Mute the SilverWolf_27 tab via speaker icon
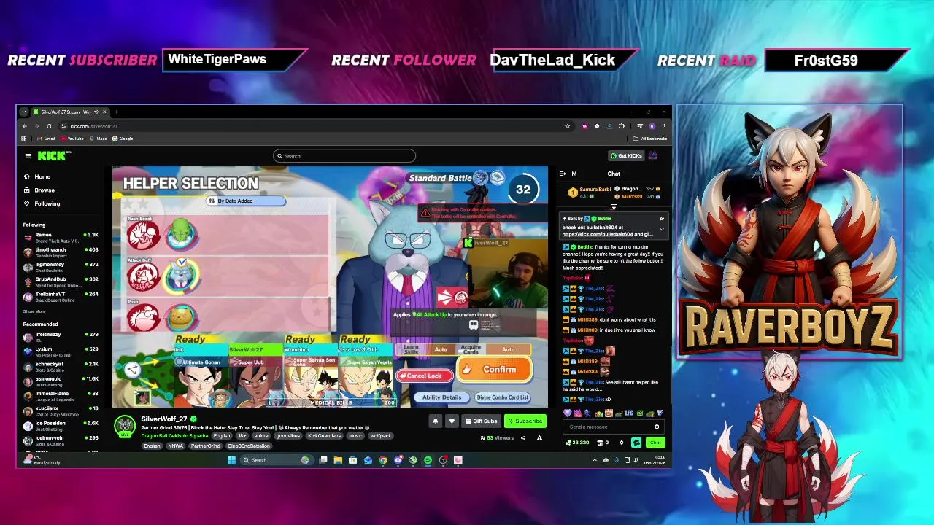Image resolution: width=934 pixels, height=525 pixels. click(96, 112)
